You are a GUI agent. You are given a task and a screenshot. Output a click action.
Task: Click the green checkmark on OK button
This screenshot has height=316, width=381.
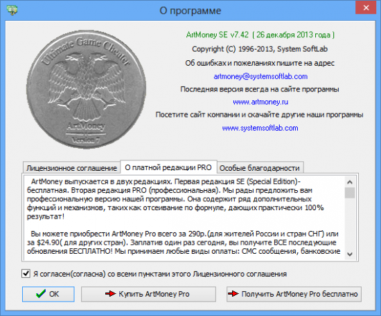40,294
